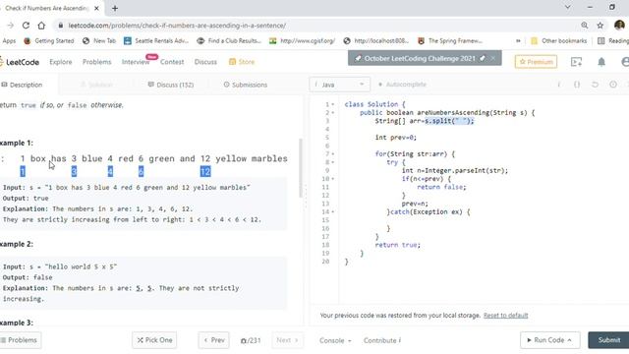Expand hidden bookmarks overflow chevron
The width and height of the screenshot is (629, 354).
[x=518, y=41]
